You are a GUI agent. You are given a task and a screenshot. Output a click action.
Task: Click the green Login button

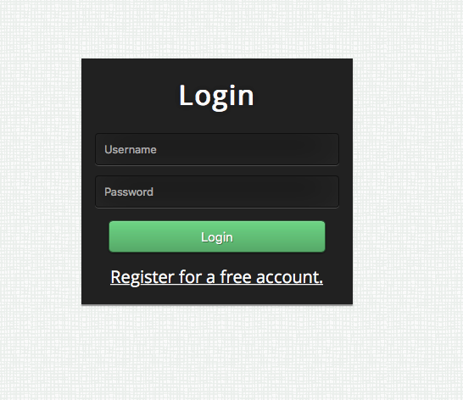217,236
